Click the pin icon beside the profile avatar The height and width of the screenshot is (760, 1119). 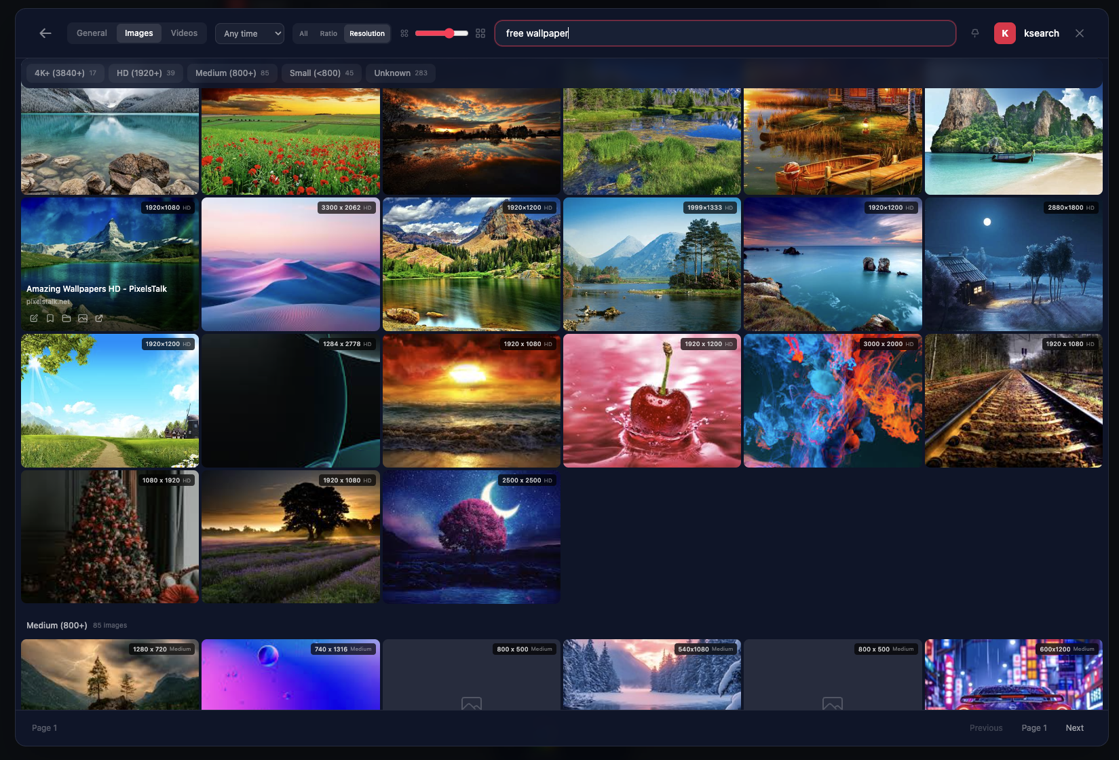(x=974, y=33)
